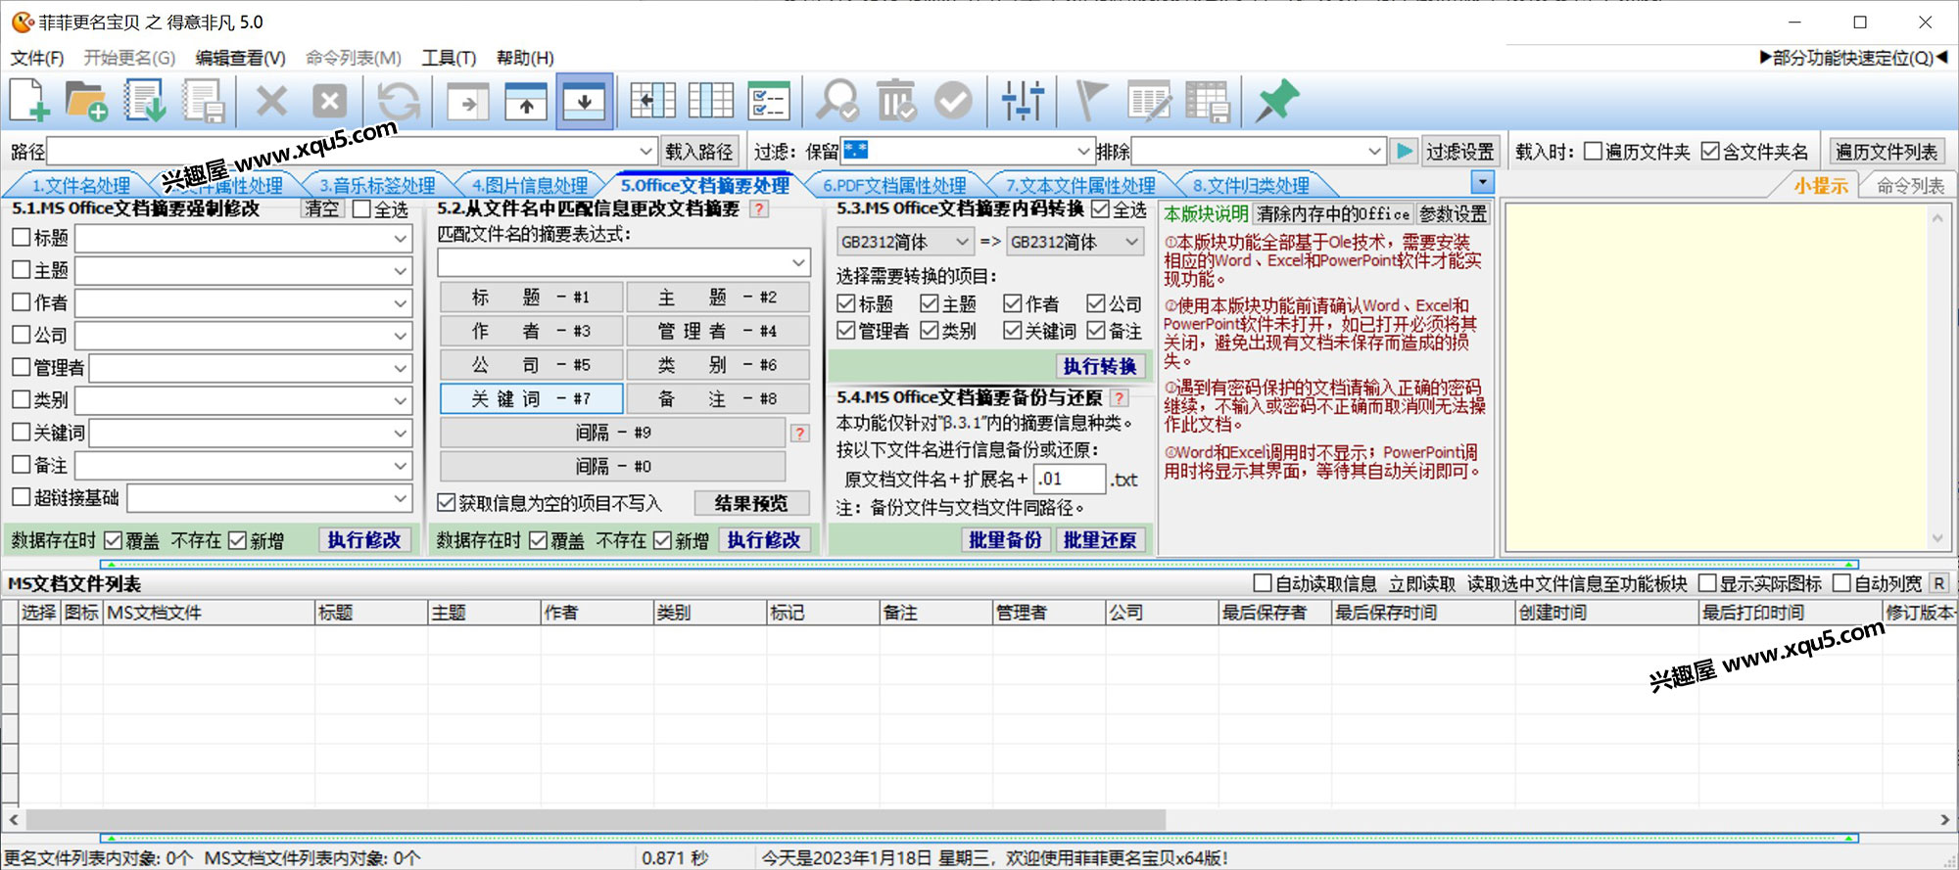Open the 工具(T) menu
The width and height of the screenshot is (1959, 870).
(449, 58)
